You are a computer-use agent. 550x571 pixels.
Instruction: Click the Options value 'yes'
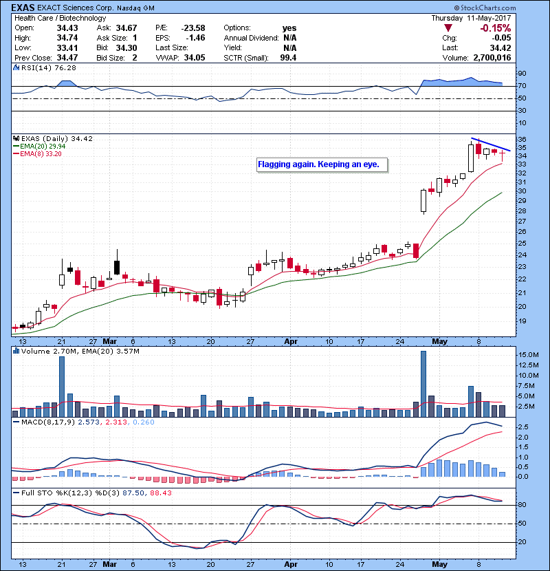tap(289, 28)
